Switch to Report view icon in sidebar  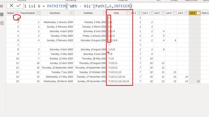tap(2, 6)
